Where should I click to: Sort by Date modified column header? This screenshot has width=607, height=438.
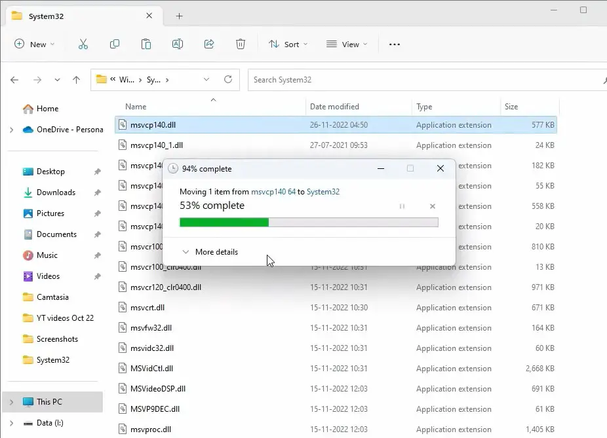coord(334,106)
